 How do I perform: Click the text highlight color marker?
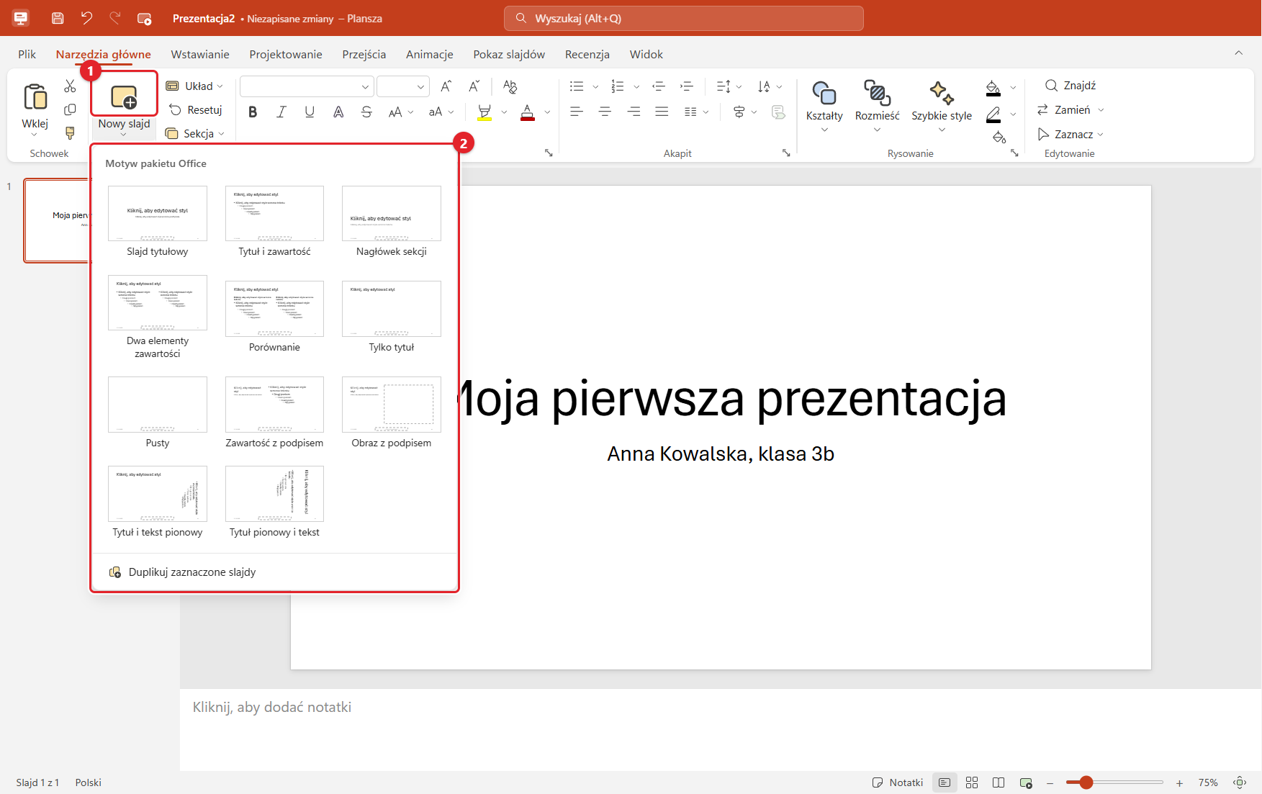pos(484,112)
